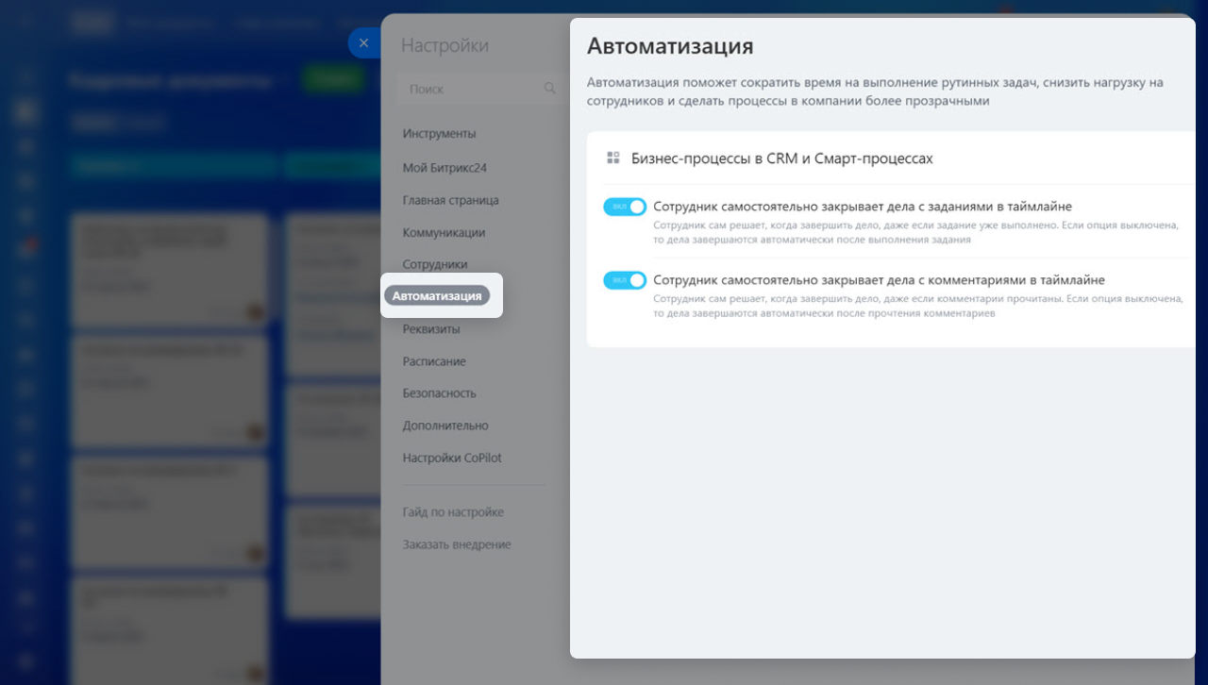The image size is (1208, 685).
Task: Click the label about closing activities with комментариями
Action: tap(879, 280)
